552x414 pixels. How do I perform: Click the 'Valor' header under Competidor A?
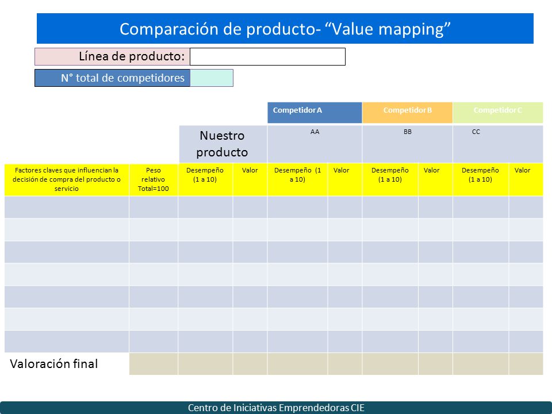tap(344, 179)
